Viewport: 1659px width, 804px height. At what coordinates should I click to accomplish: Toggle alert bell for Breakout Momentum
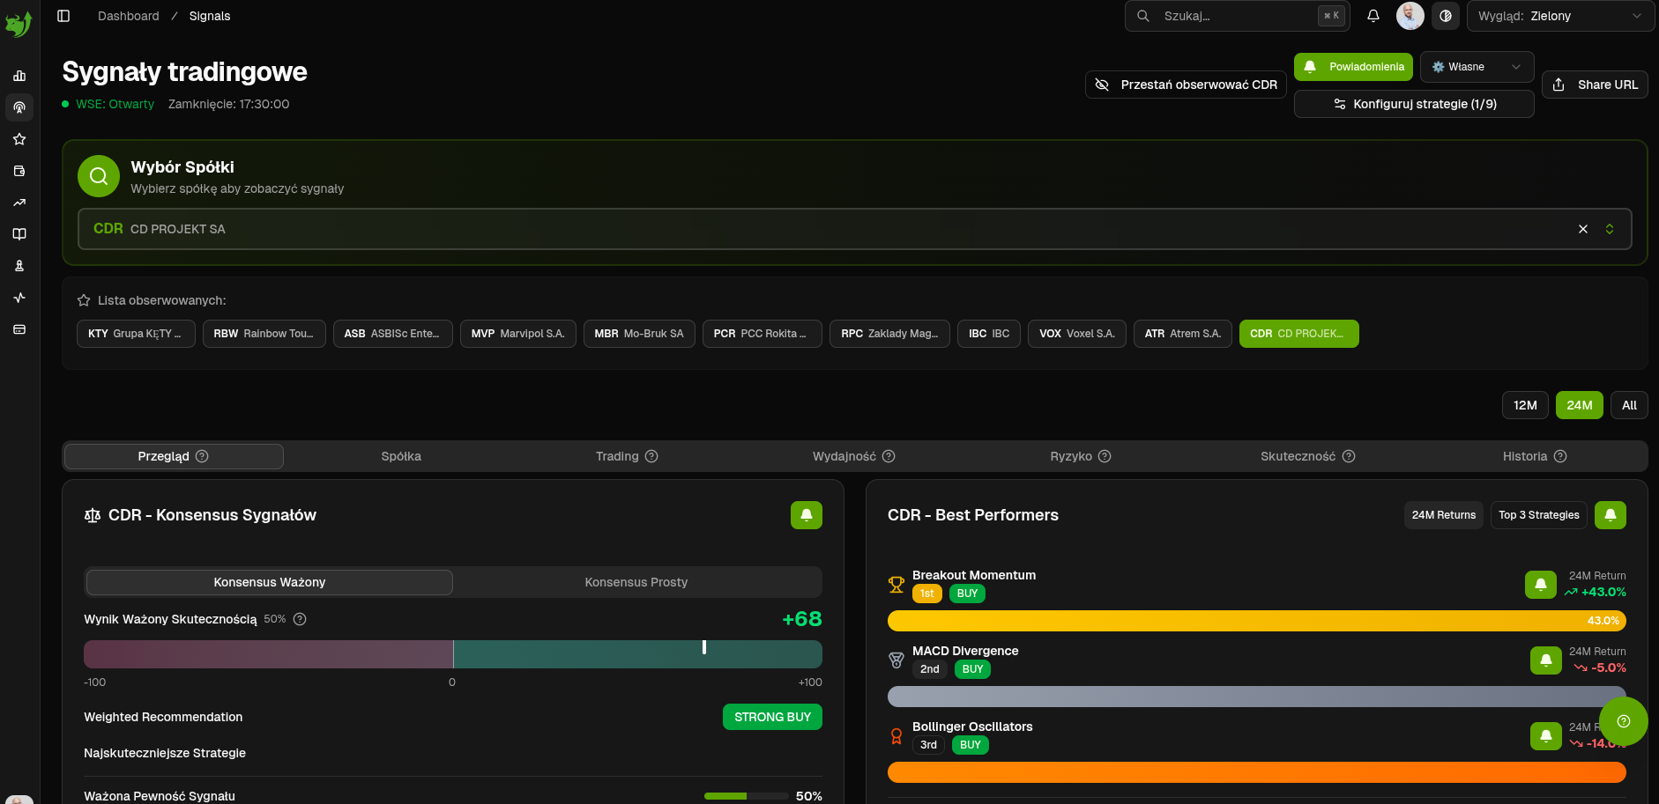(x=1541, y=584)
